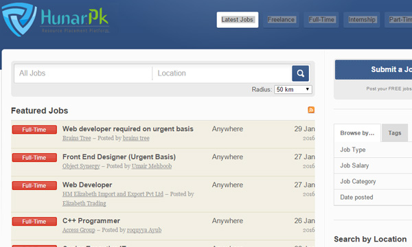Open Front End Designer (Urgent Basis) job
This screenshot has width=412, height=247.
pos(119,156)
